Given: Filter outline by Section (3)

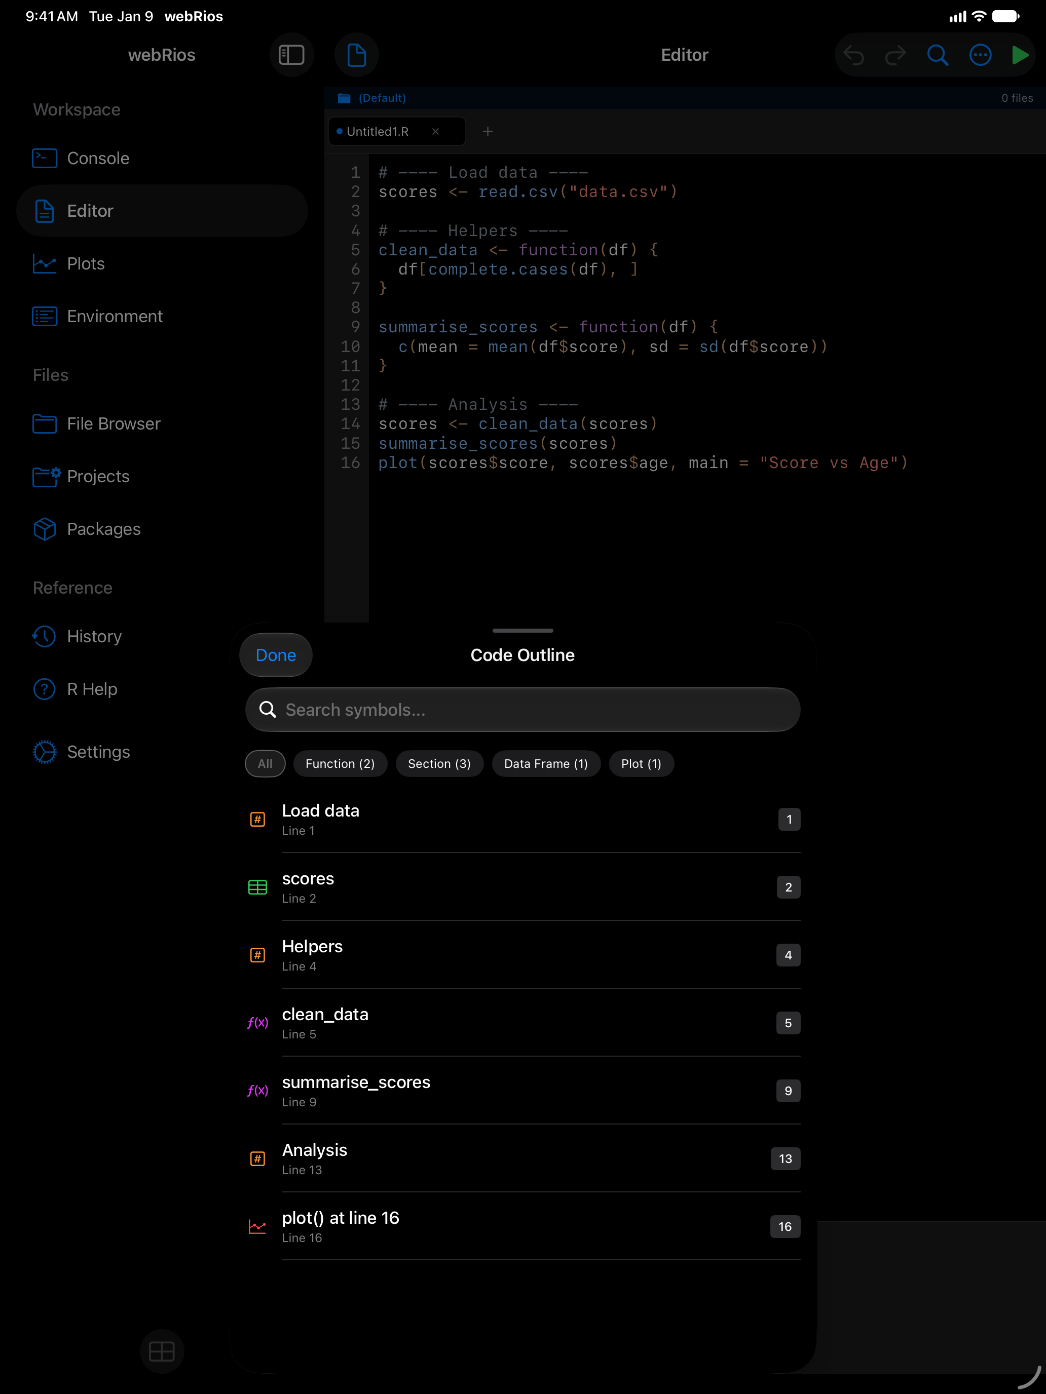Looking at the screenshot, I should tap(439, 764).
